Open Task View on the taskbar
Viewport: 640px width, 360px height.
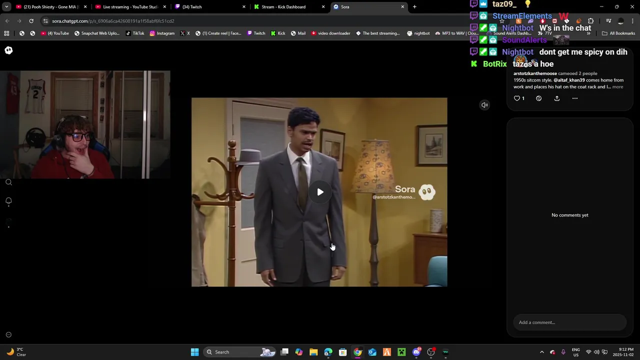(284, 352)
